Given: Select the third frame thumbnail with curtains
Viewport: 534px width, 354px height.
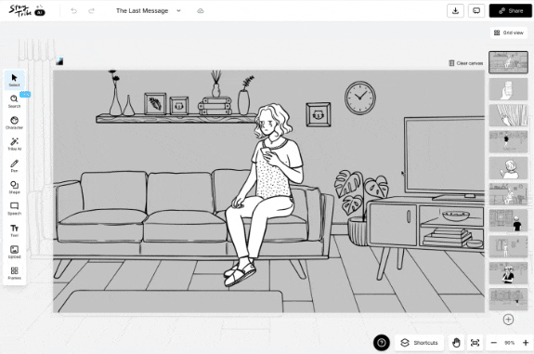Looking at the screenshot, I should [x=508, y=115].
